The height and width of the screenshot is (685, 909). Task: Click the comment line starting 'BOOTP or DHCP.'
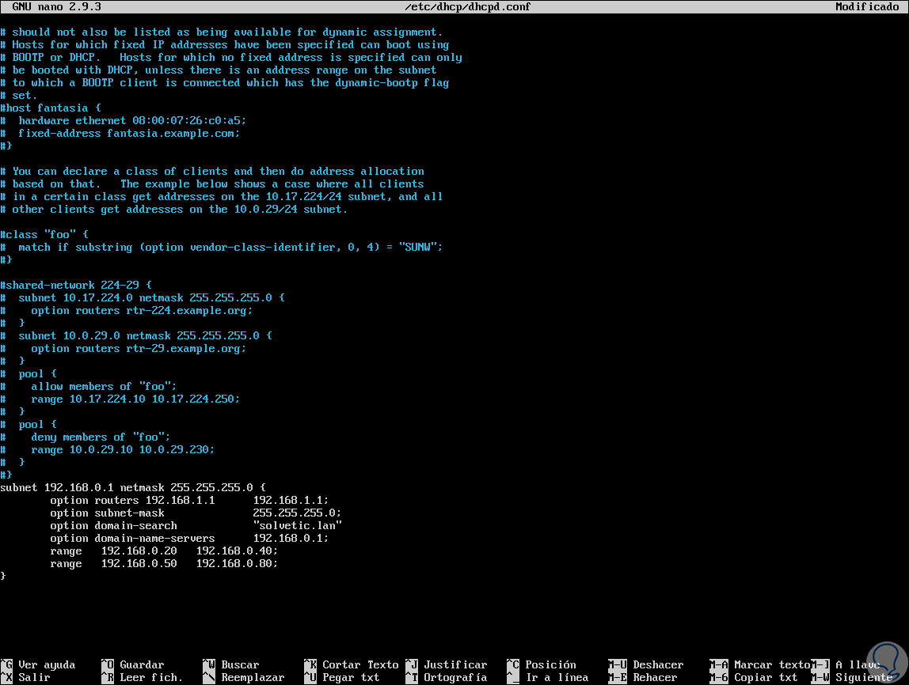tap(231, 58)
